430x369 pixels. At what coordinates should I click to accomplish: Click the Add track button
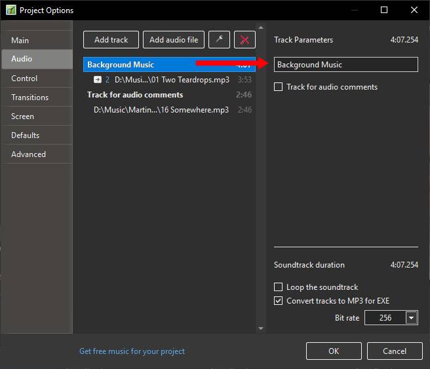click(x=111, y=40)
